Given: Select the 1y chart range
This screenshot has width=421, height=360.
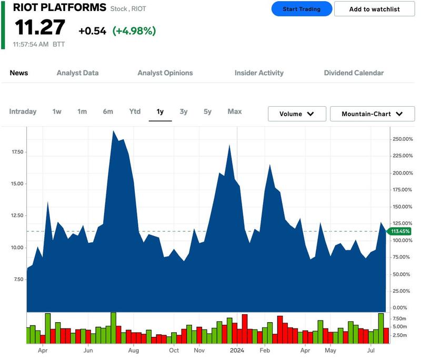Looking at the screenshot, I should pos(161,111).
